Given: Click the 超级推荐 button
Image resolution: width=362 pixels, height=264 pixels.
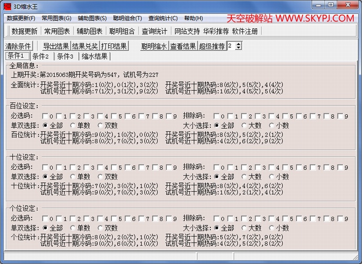Looking at the screenshot, I should [212, 46].
